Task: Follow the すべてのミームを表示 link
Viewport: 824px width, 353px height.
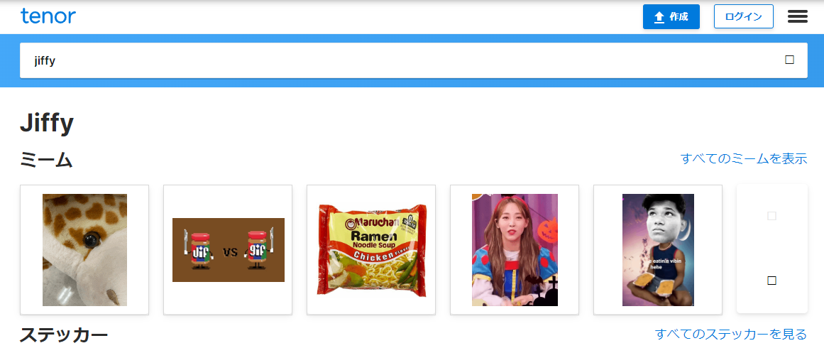Action: 744,158
